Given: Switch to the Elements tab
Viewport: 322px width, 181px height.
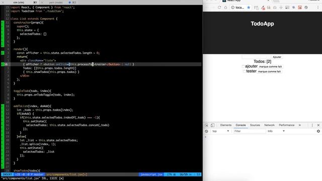Looking at the screenshot, I should (x=226, y=125).
